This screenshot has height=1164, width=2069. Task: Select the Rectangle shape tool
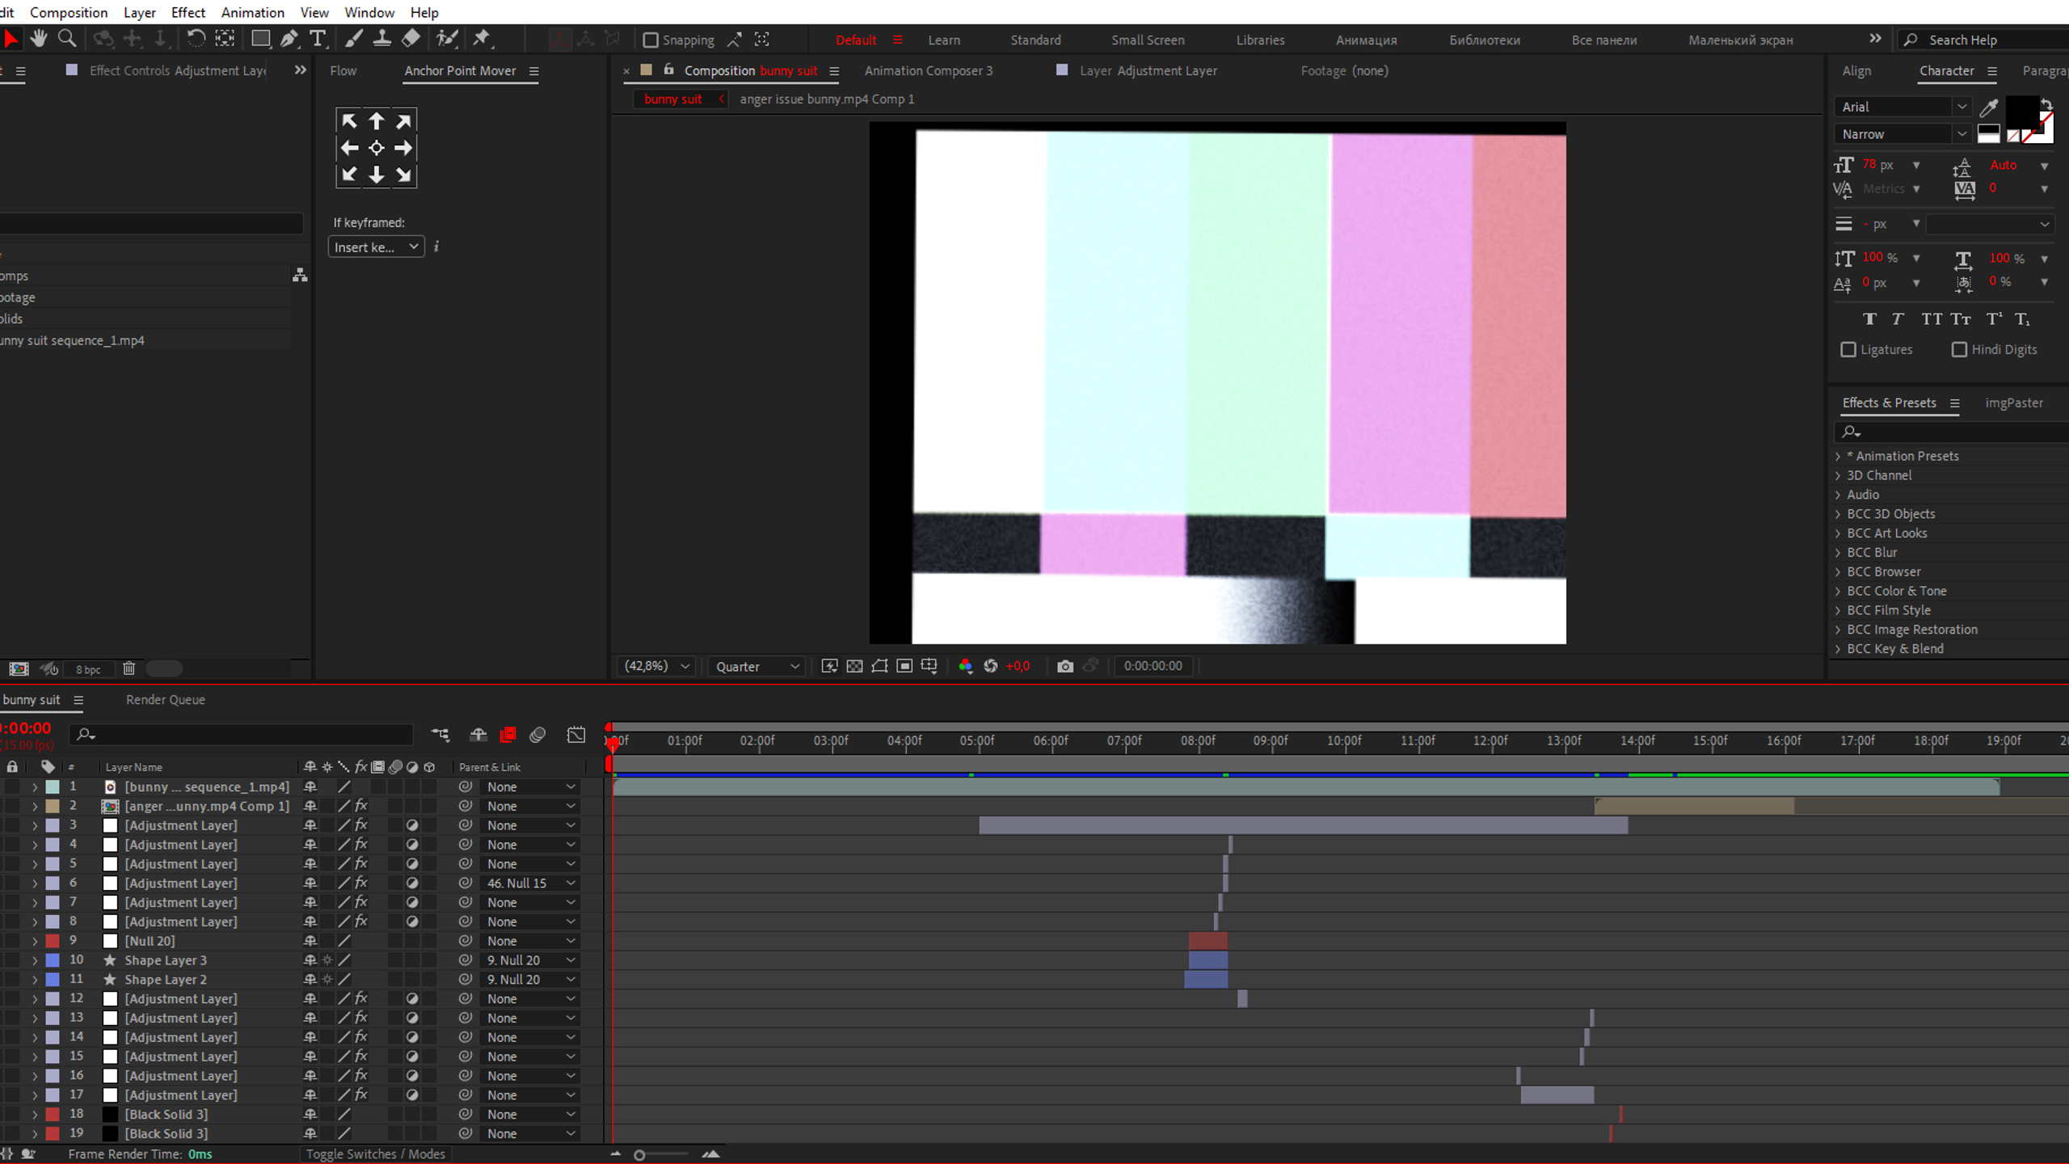click(x=260, y=38)
